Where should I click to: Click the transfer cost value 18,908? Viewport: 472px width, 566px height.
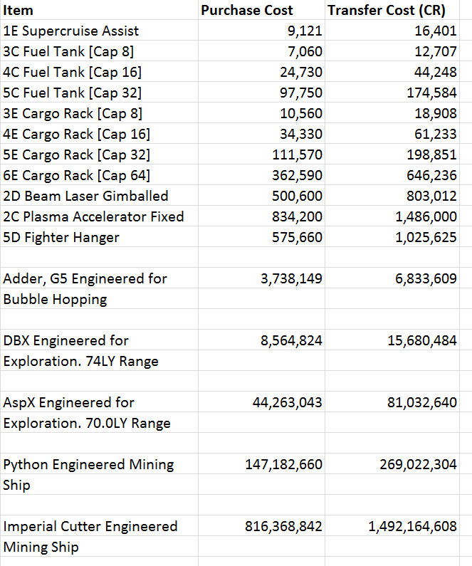pos(435,113)
